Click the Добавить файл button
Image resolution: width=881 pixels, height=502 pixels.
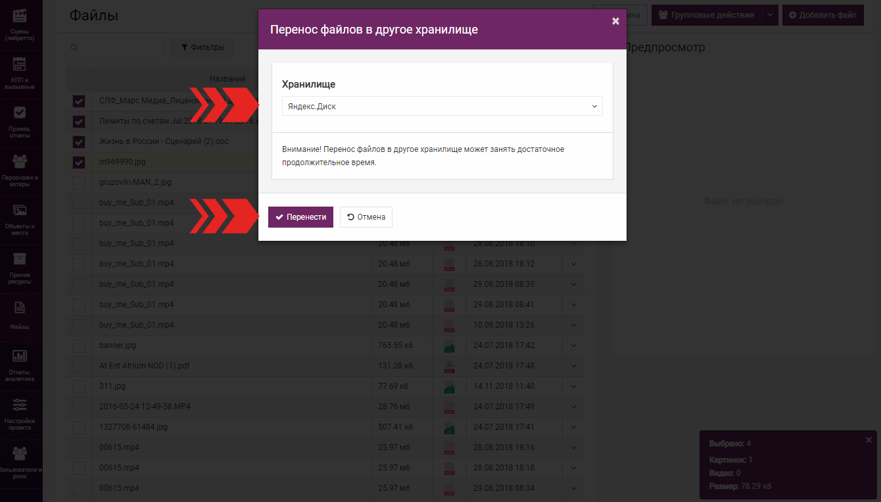822,15
